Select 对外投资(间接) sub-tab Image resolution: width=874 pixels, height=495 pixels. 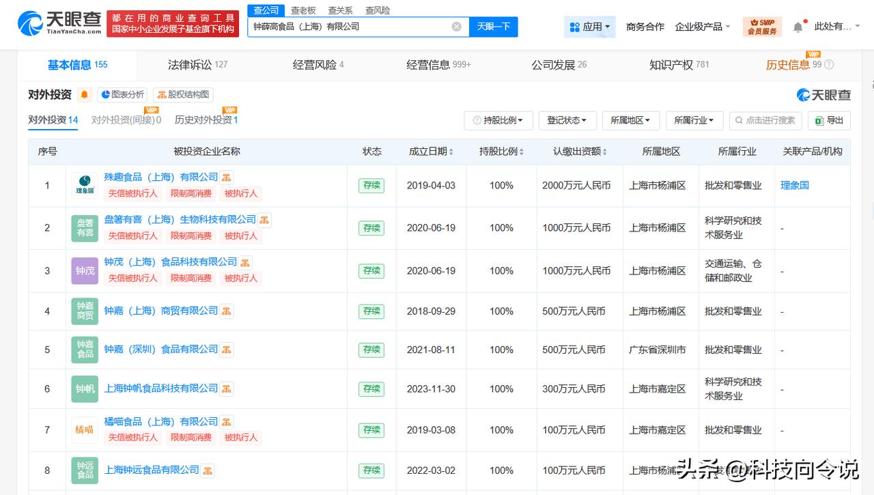[126, 120]
